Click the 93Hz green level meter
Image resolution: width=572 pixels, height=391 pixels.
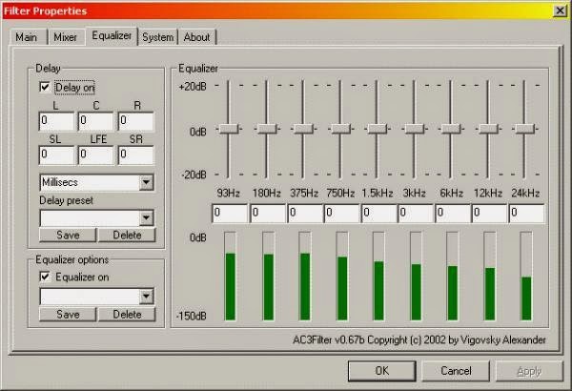230,276
